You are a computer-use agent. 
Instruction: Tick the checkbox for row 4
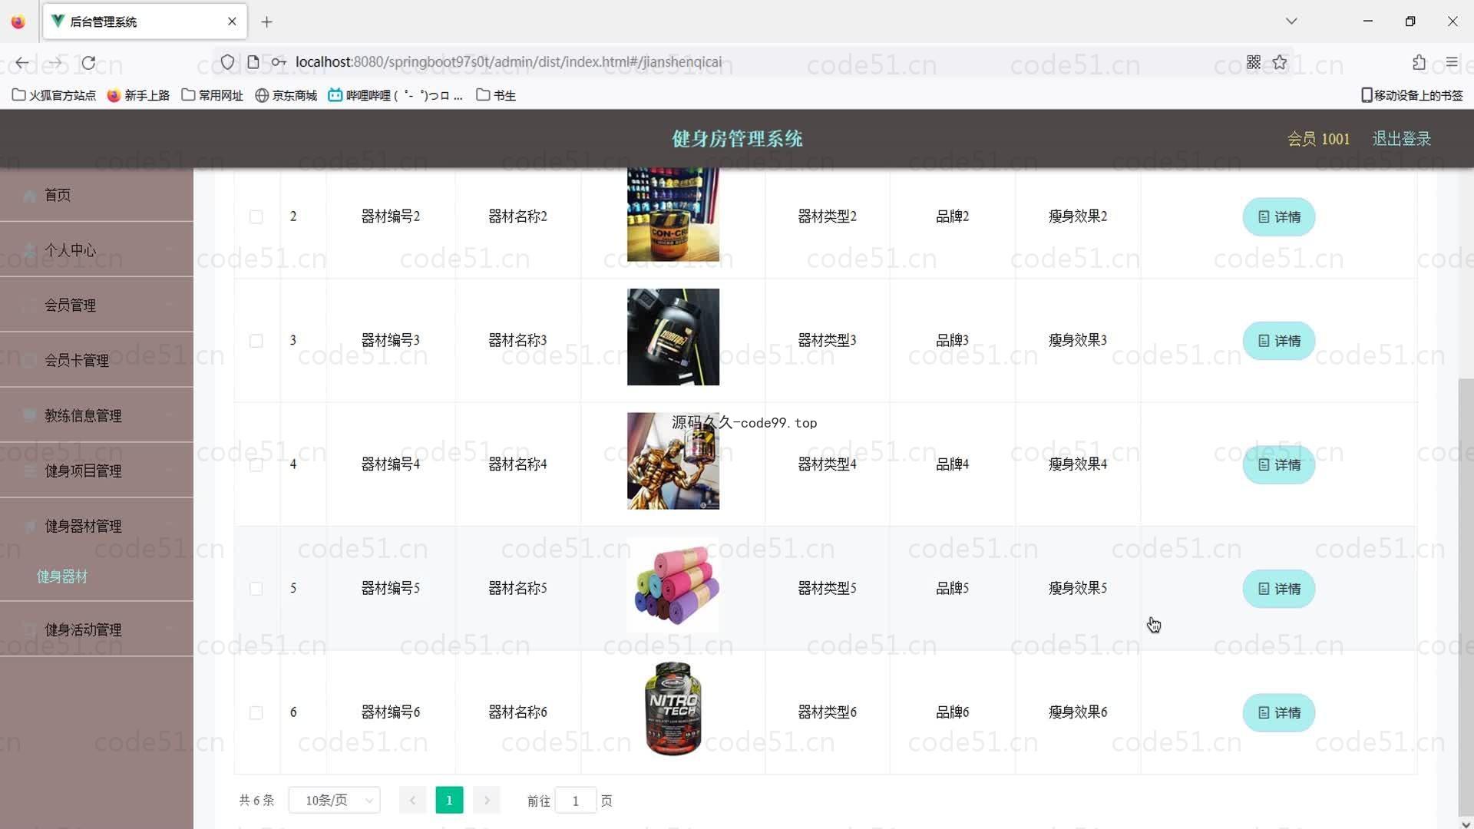coord(256,465)
